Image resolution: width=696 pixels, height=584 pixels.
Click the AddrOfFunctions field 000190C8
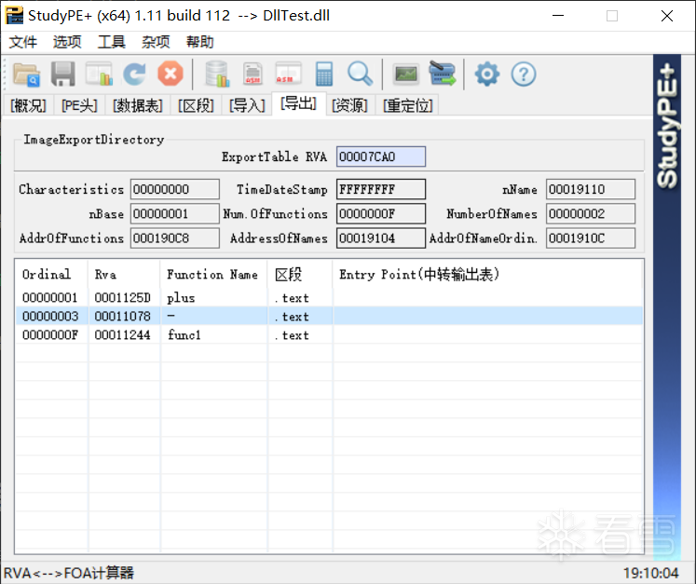(175, 238)
